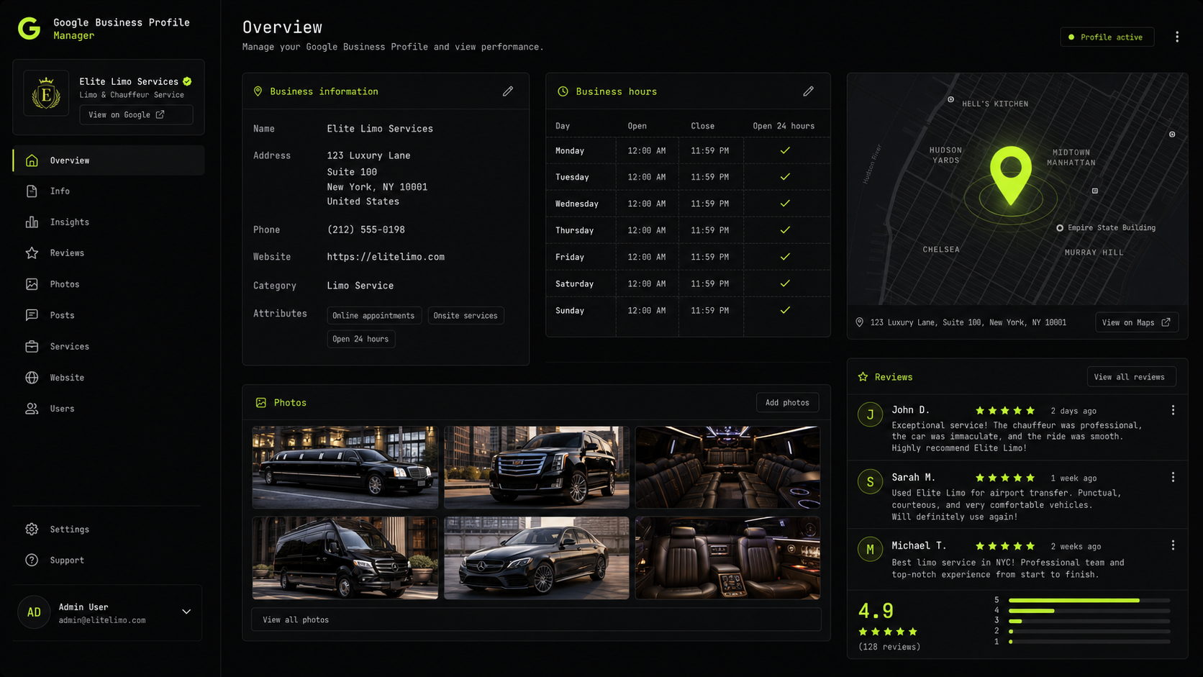The width and height of the screenshot is (1203, 677).
Task: Click the Onsite services attribute tag
Action: click(466, 316)
